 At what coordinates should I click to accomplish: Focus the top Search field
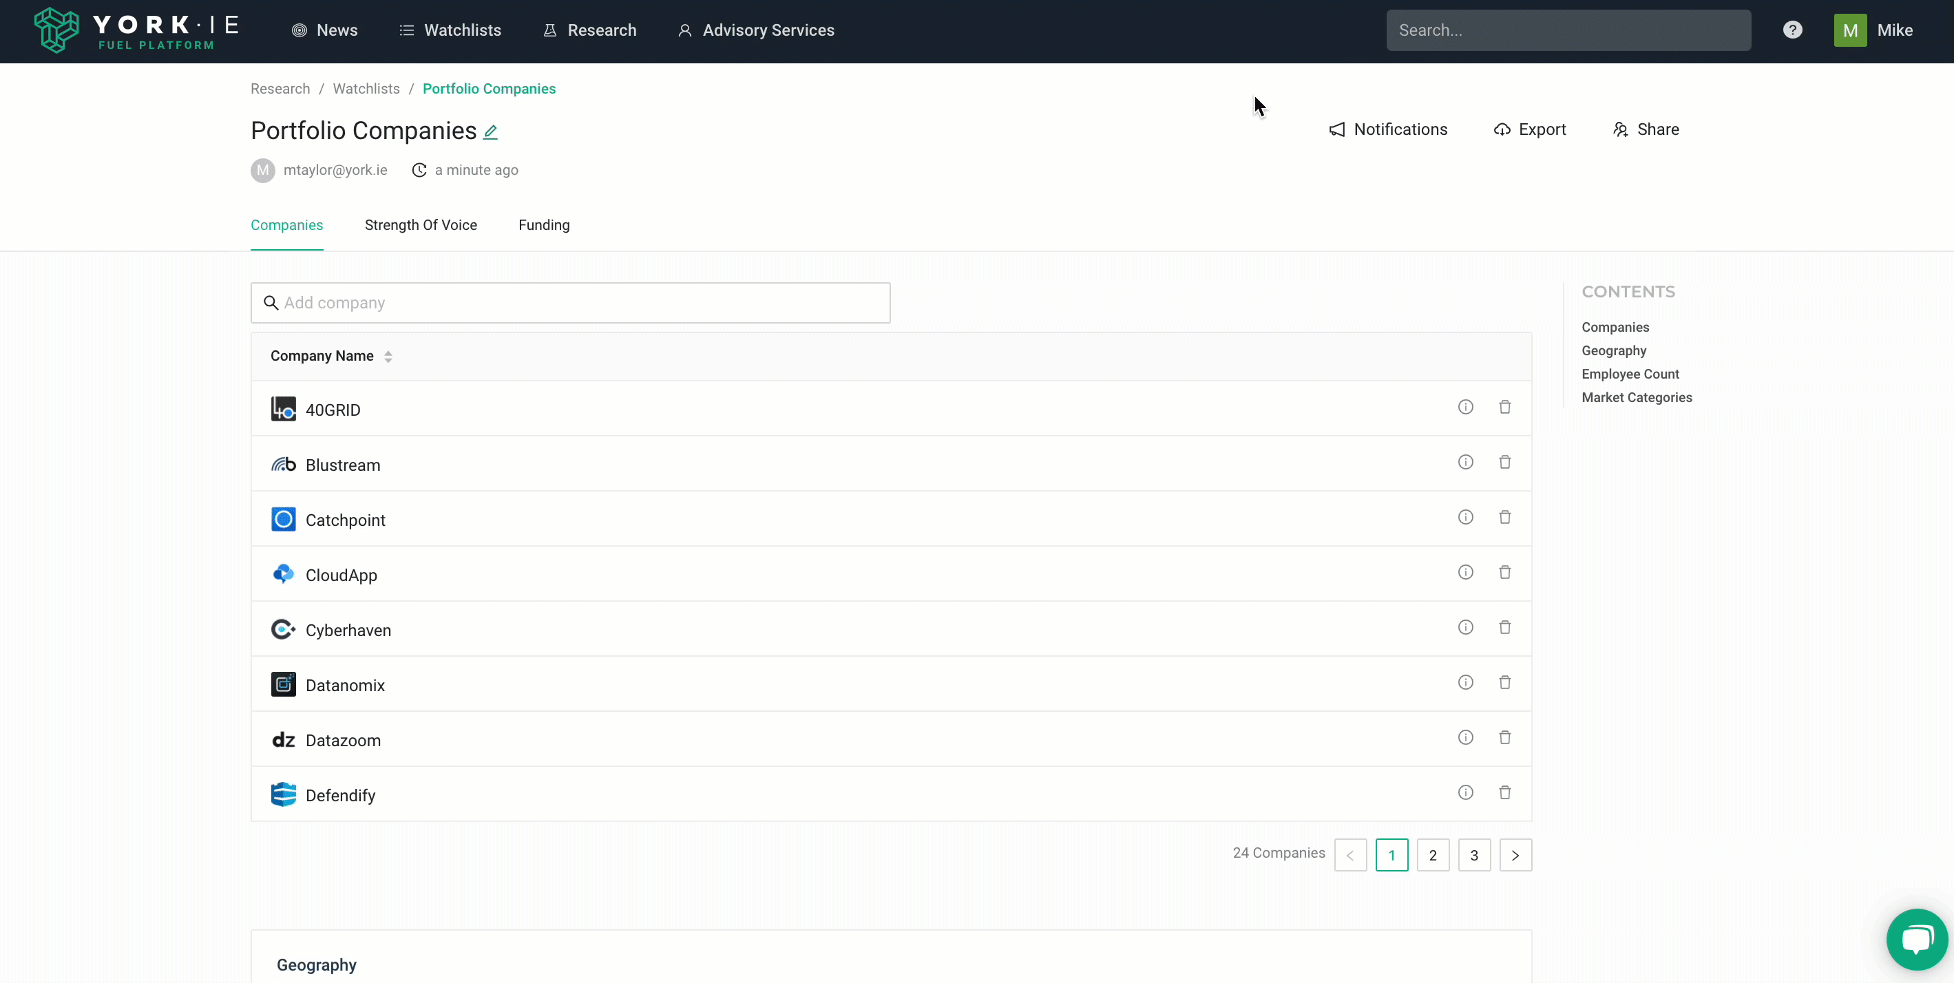[1568, 30]
